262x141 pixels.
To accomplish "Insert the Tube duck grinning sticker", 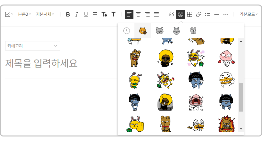I will click(226, 80).
